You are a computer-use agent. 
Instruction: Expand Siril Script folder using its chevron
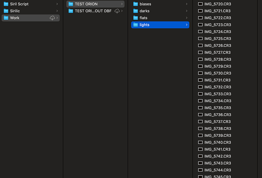tap(57, 4)
